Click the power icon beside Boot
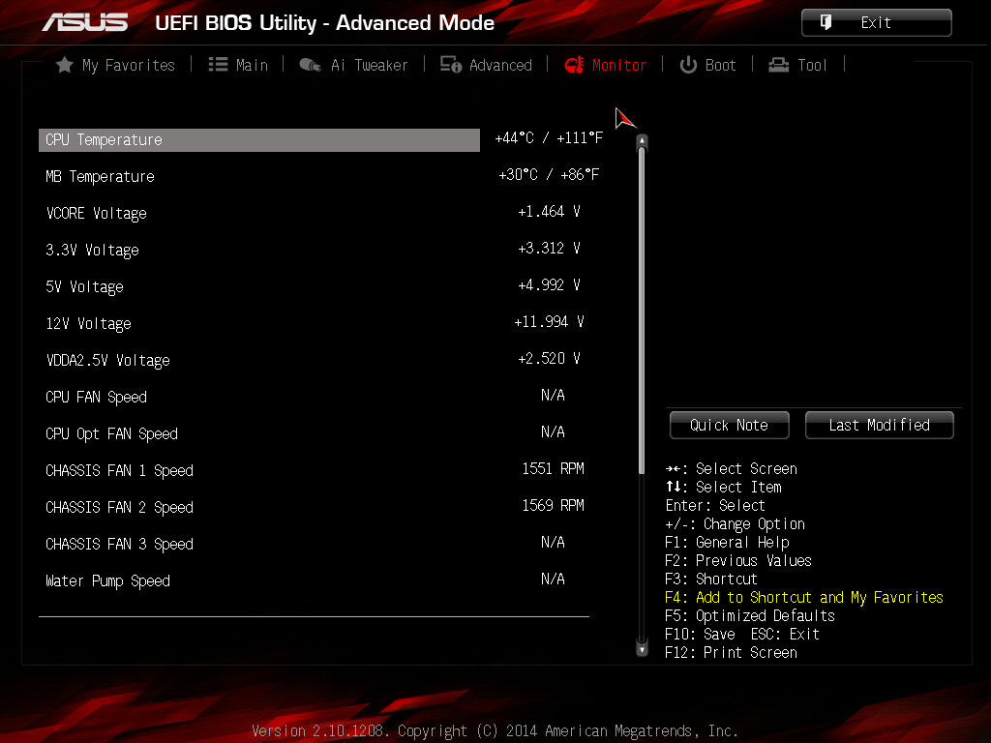This screenshot has width=991, height=743. [688, 65]
